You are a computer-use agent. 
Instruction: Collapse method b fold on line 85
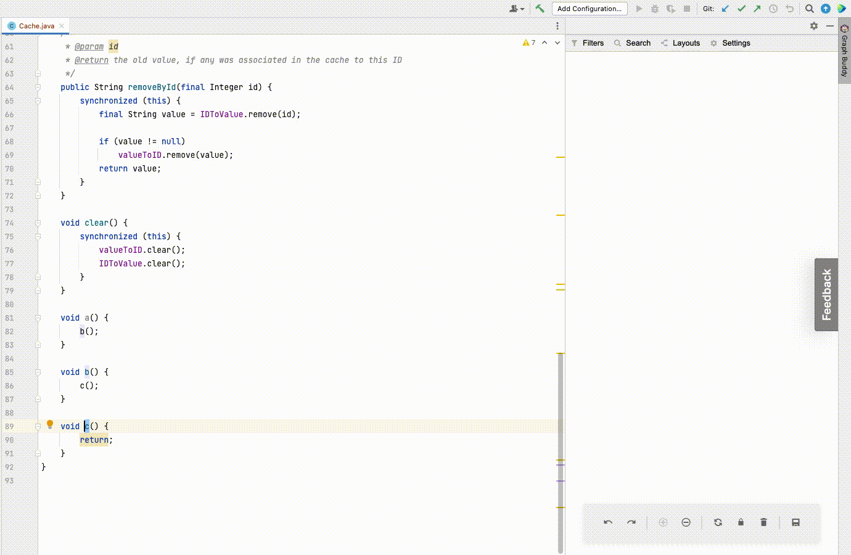tap(38, 372)
